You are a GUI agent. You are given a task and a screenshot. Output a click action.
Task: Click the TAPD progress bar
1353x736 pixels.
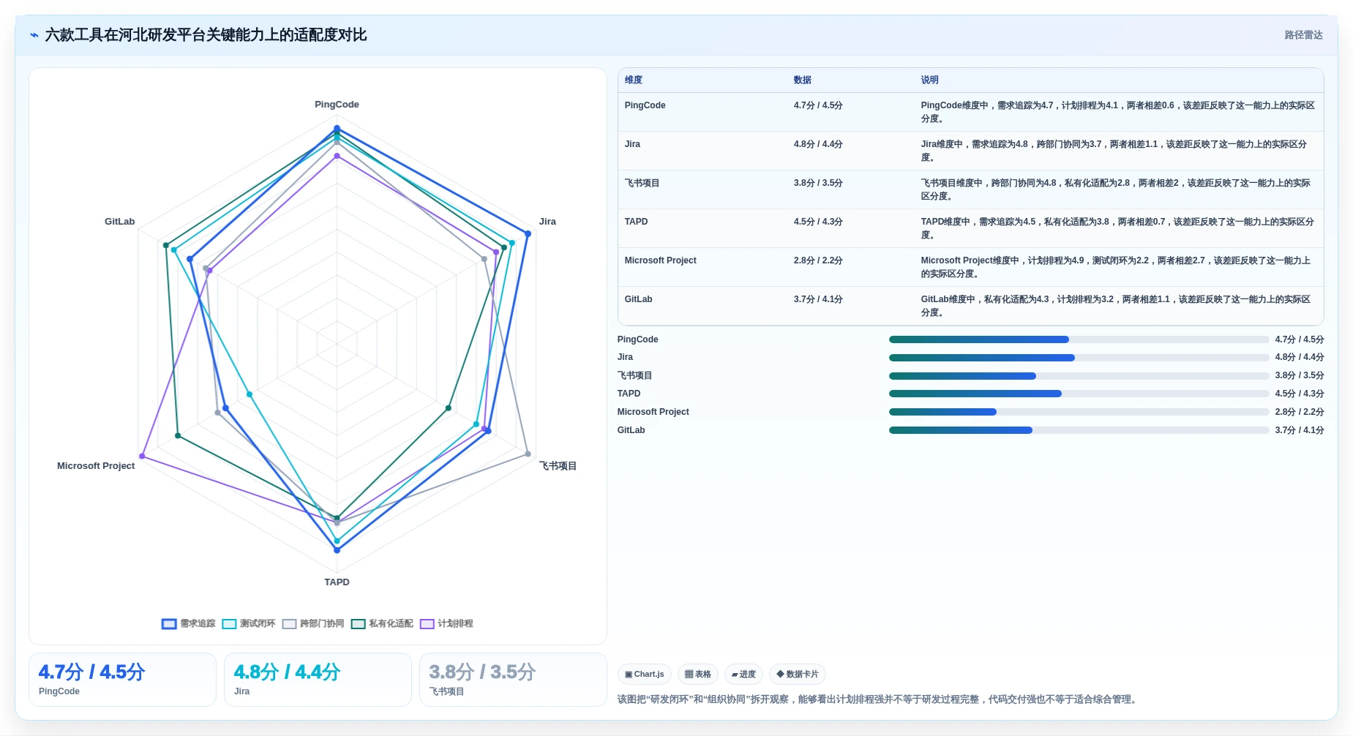(1079, 394)
